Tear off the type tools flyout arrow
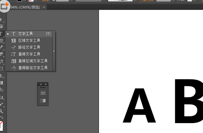203x133 pixels. tap(54, 51)
